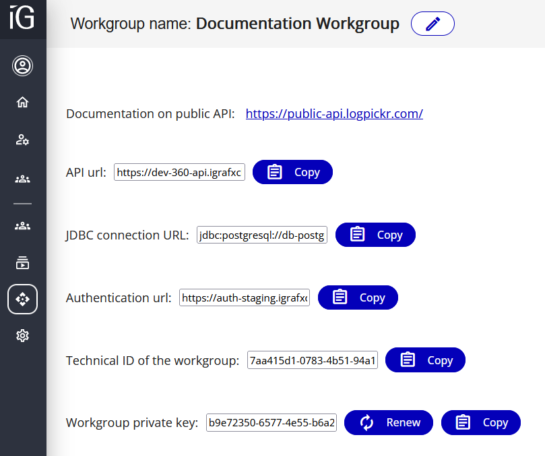Click 'Documentation on public API:' label
Viewport: 545px width, 456px height.
pos(150,114)
